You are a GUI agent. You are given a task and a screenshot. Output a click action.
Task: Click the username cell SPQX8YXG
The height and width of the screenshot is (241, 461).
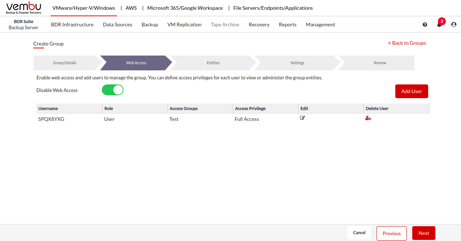click(x=51, y=119)
